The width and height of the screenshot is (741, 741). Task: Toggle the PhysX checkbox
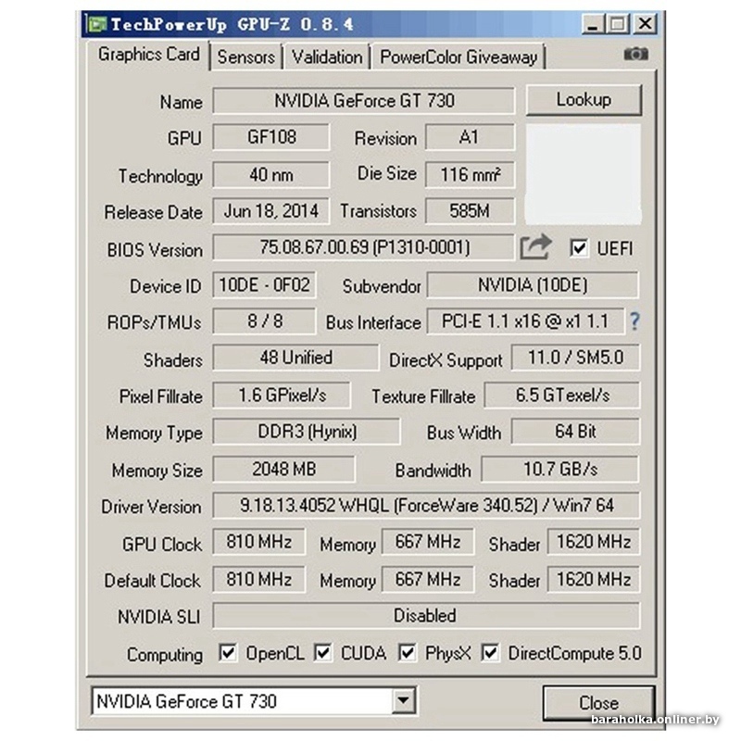tap(407, 653)
